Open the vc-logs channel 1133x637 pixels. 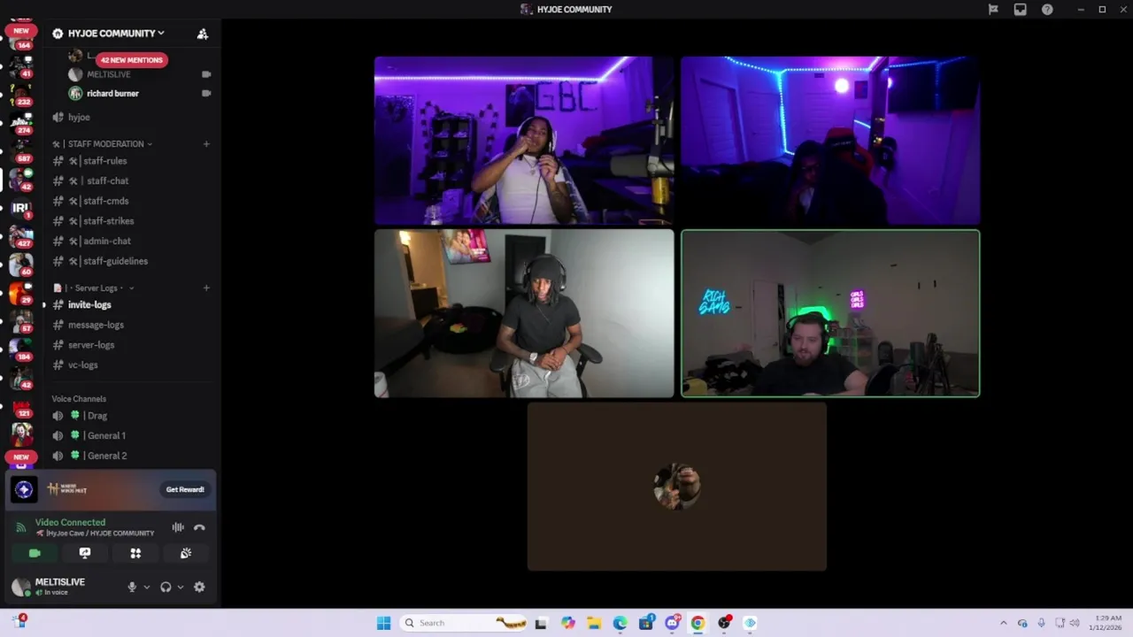83,365
